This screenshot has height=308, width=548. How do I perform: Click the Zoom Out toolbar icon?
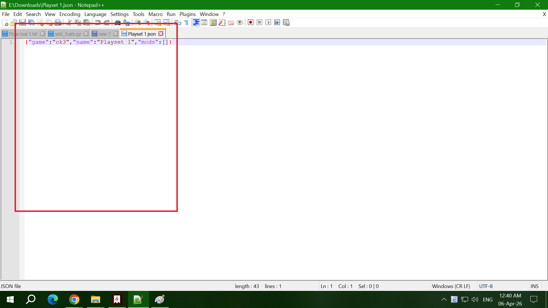[x=146, y=23]
